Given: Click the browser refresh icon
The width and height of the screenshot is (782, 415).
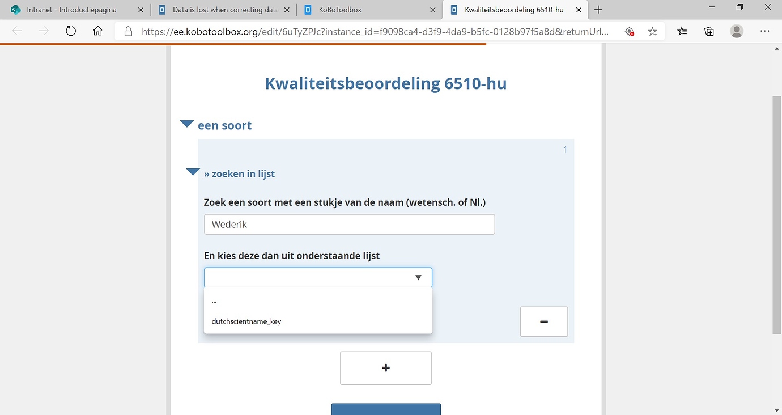Looking at the screenshot, I should click(71, 31).
